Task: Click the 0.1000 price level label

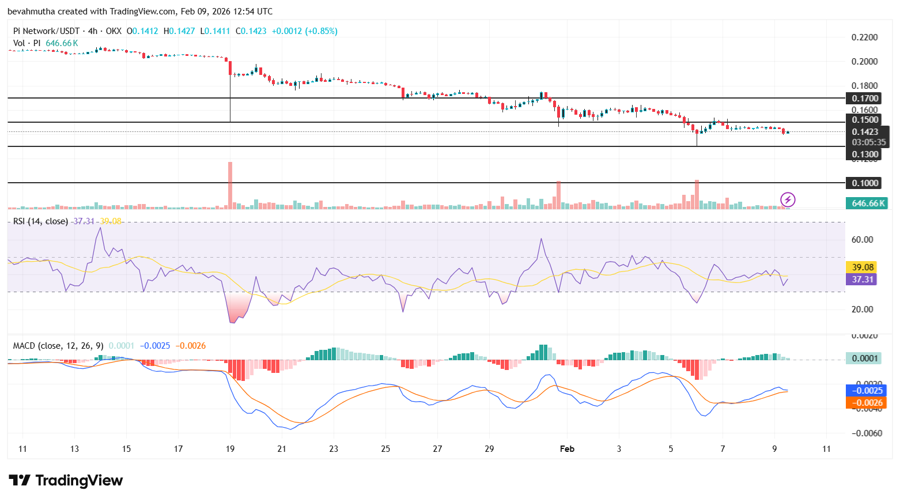Action: (864, 183)
